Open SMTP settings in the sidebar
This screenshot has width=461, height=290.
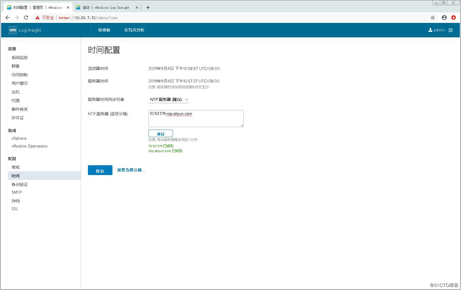pyautogui.click(x=17, y=192)
